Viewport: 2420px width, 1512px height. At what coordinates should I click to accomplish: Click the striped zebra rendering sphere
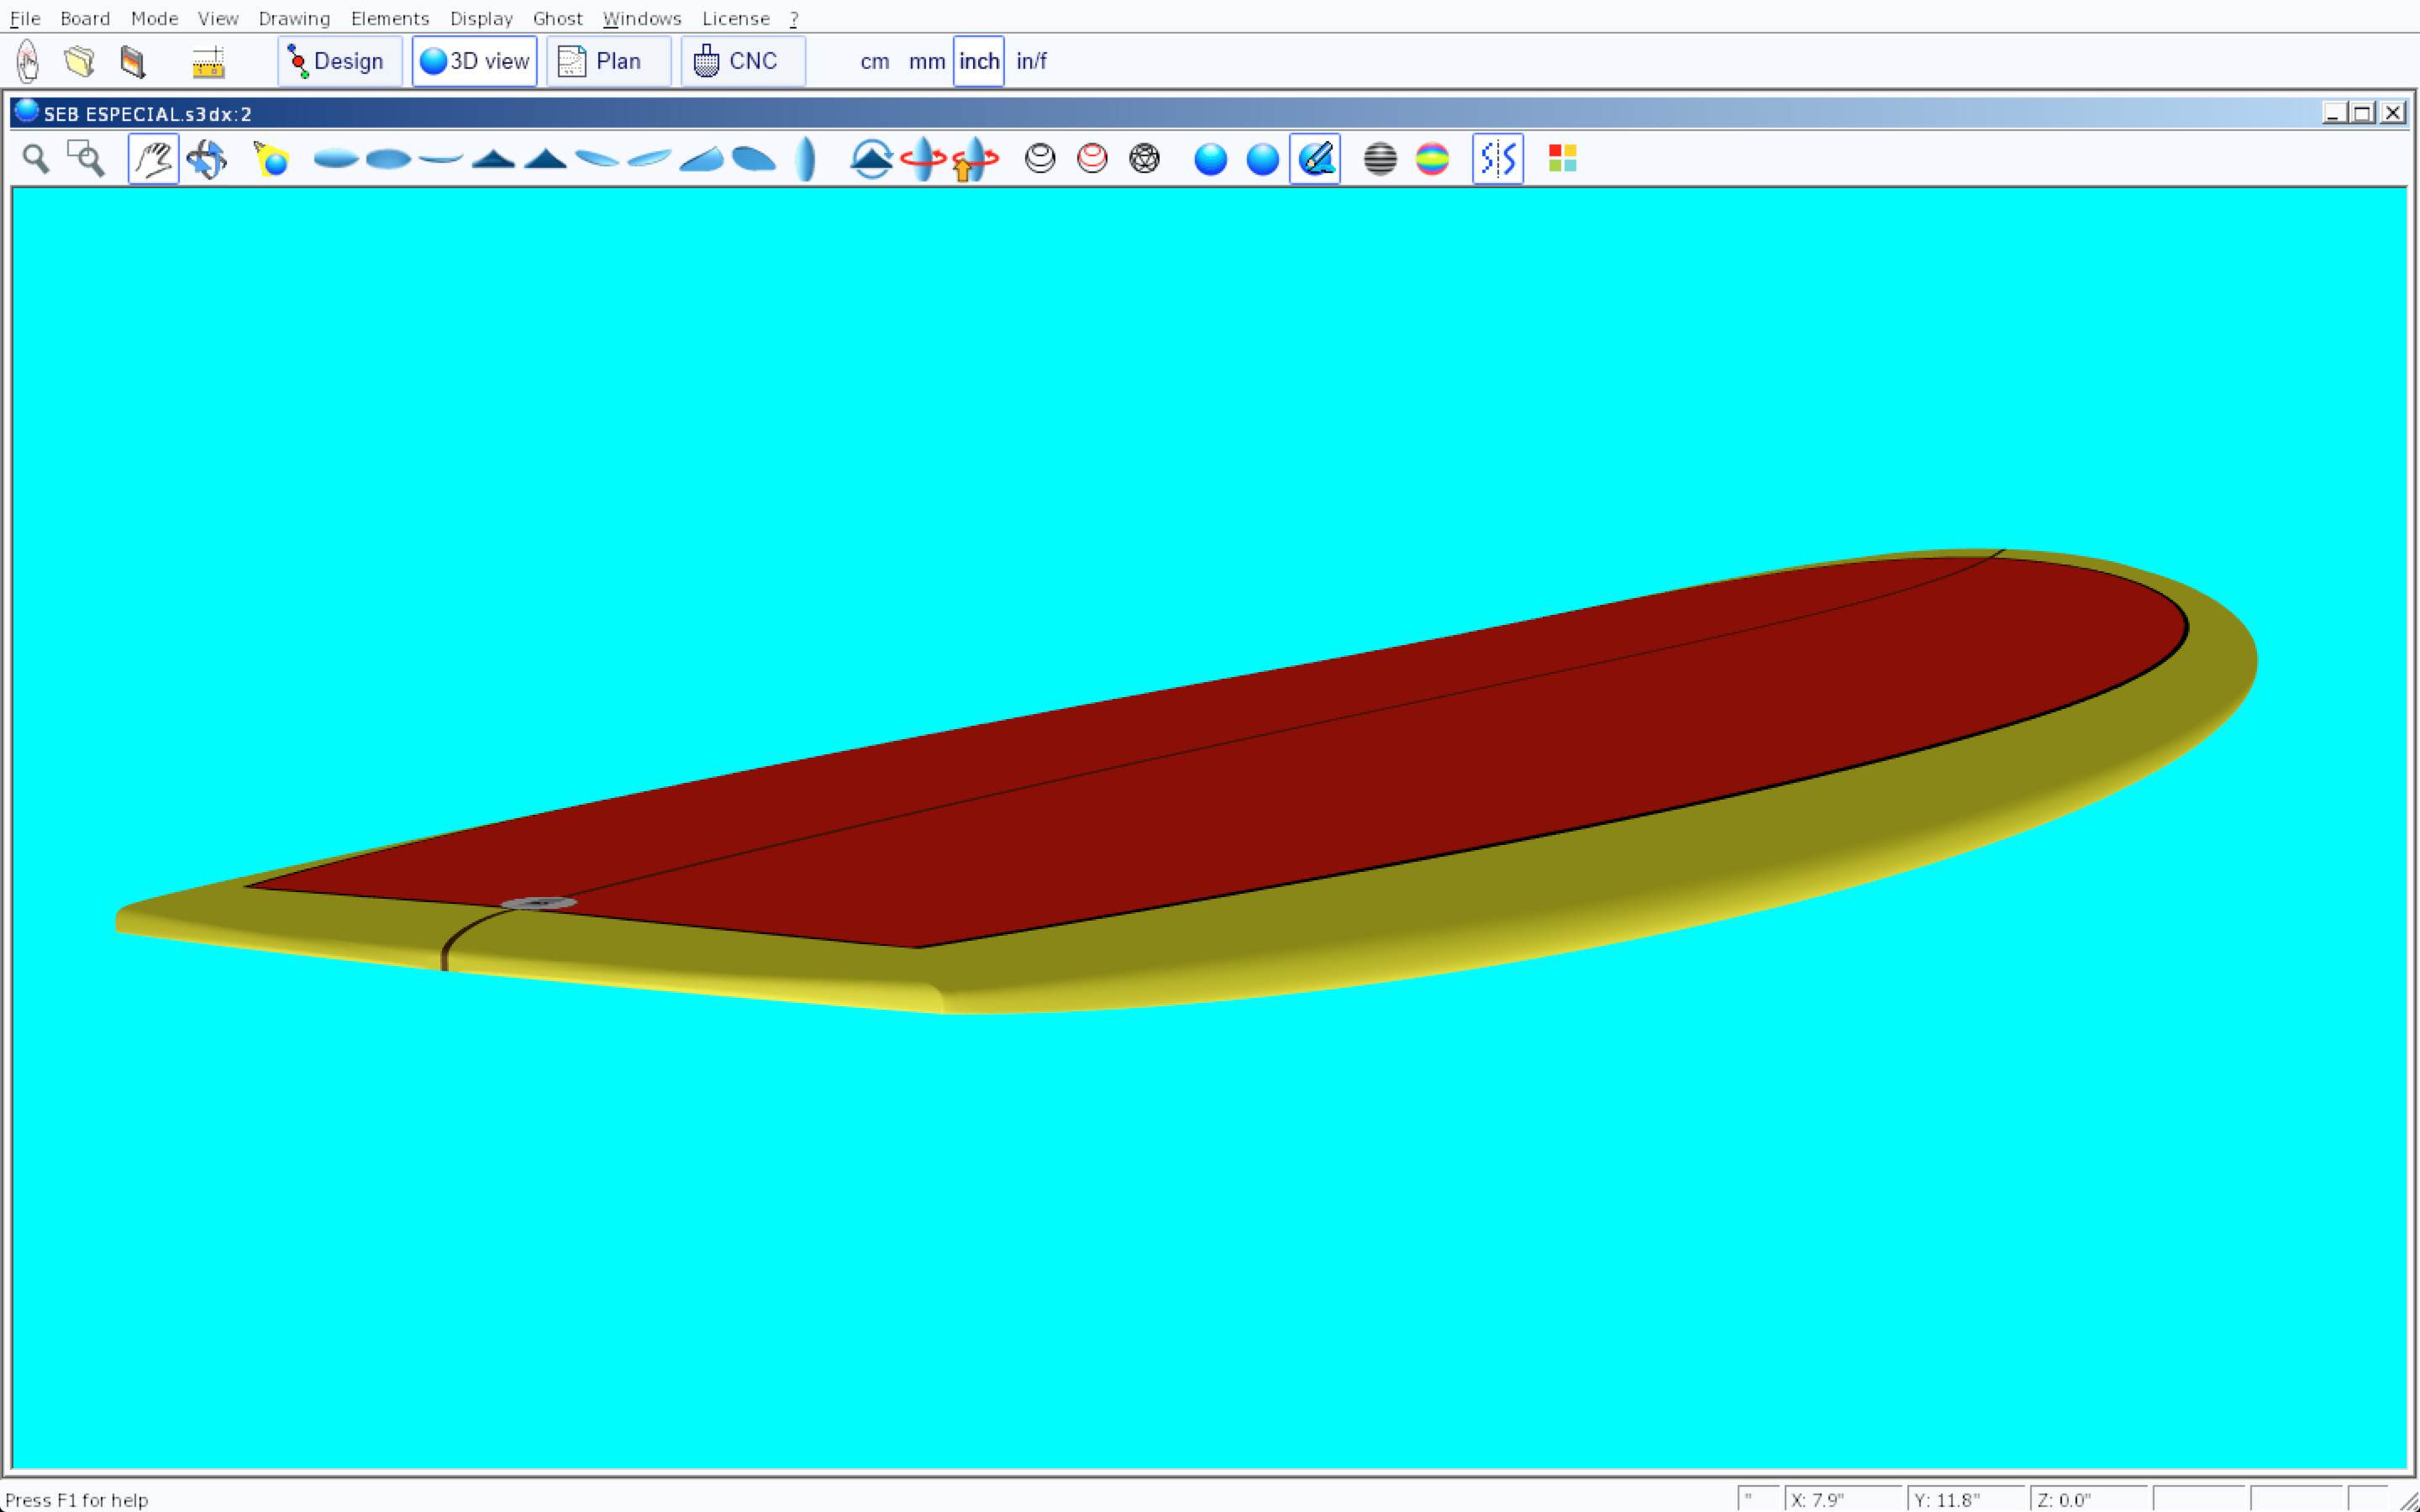tap(1380, 159)
